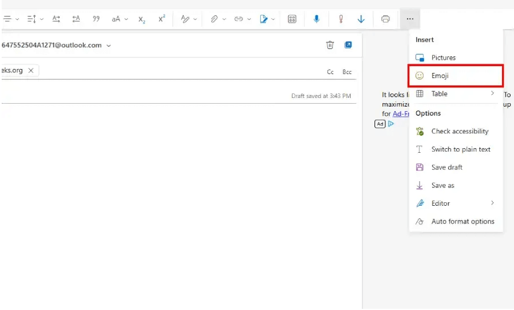The height and width of the screenshot is (310, 514).
Task: Open the apps grid icon
Action: coord(292,19)
